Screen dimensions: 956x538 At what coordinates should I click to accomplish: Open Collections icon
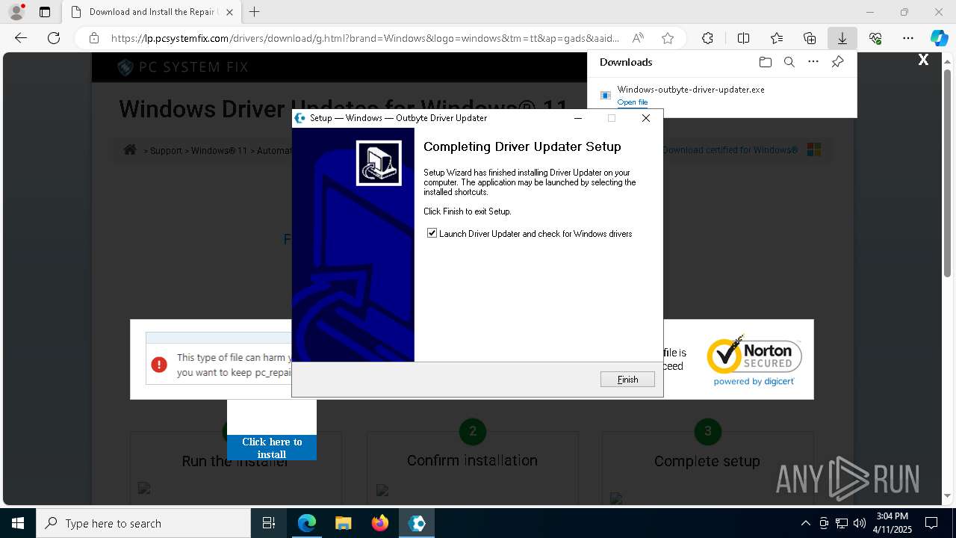tap(810, 38)
